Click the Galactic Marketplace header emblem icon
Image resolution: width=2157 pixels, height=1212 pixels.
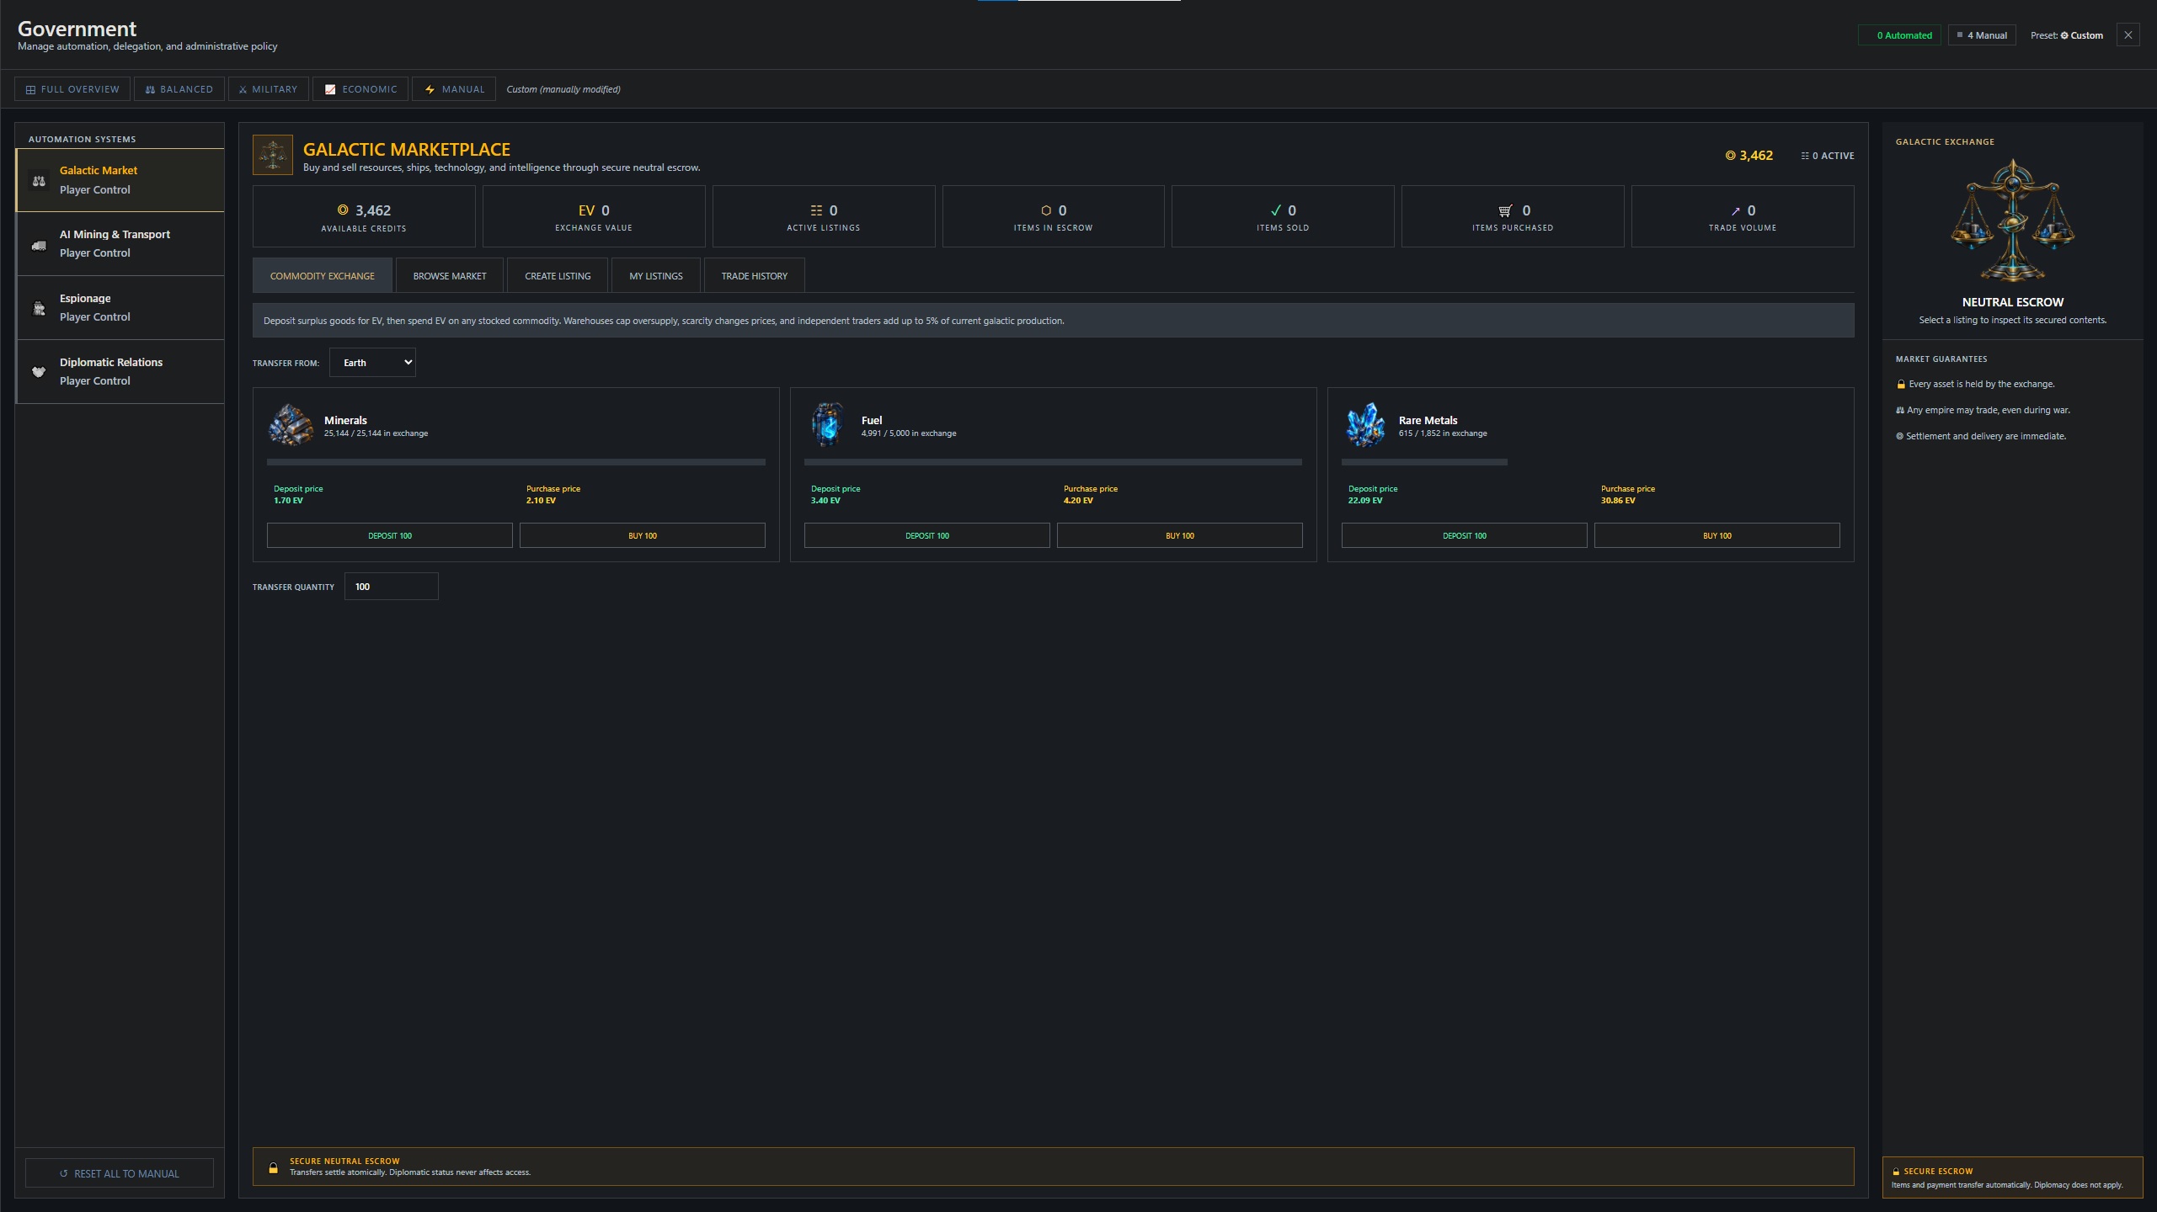[x=273, y=155]
